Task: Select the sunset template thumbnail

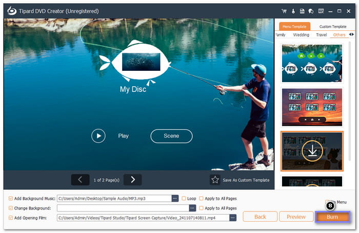Action: pos(312,107)
